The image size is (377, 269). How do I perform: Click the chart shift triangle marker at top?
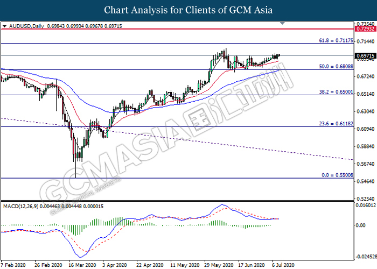click(x=283, y=23)
